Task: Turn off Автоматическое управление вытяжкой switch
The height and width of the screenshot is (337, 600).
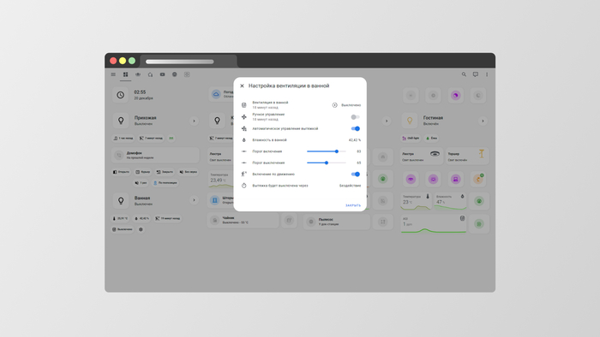Action: (356, 128)
